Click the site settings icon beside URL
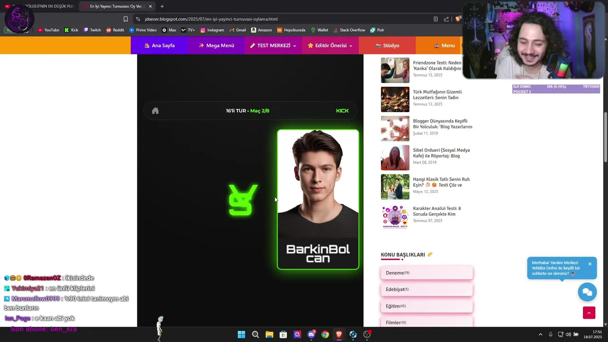The height and width of the screenshot is (342, 608). pos(138,19)
